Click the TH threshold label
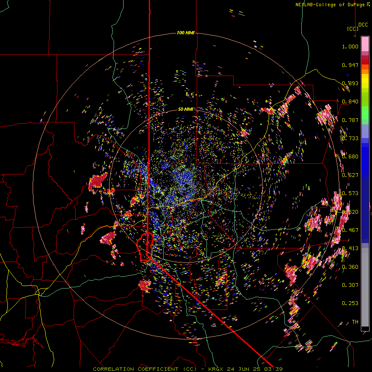This screenshot has width=372, height=372. [355, 322]
